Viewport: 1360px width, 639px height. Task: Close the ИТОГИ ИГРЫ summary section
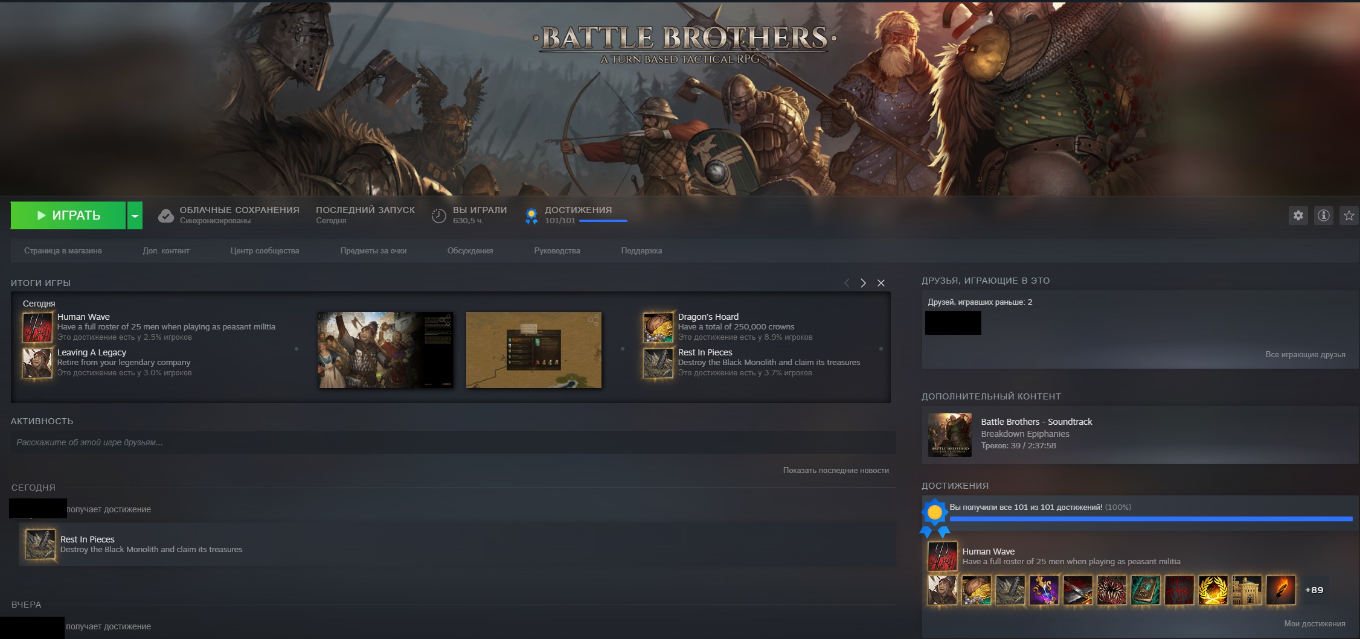click(881, 283)
